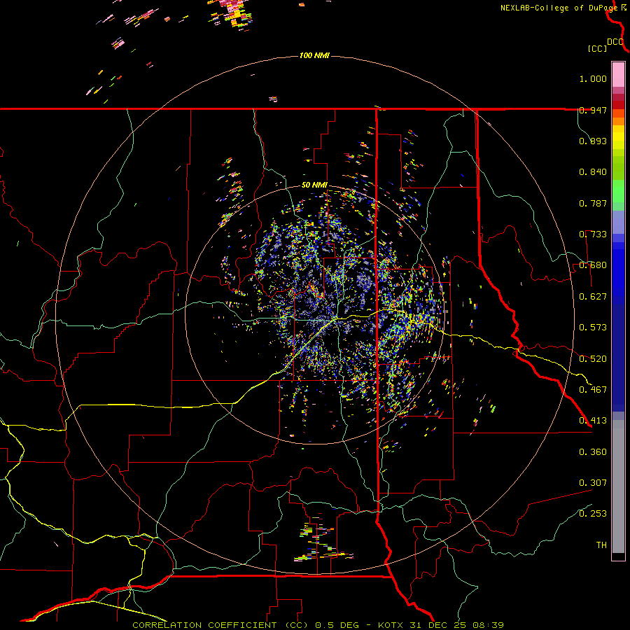The height and width of the screenshot is (630, 630).
Task: Click the 0.520 scale value
Action: click(593, 359)
